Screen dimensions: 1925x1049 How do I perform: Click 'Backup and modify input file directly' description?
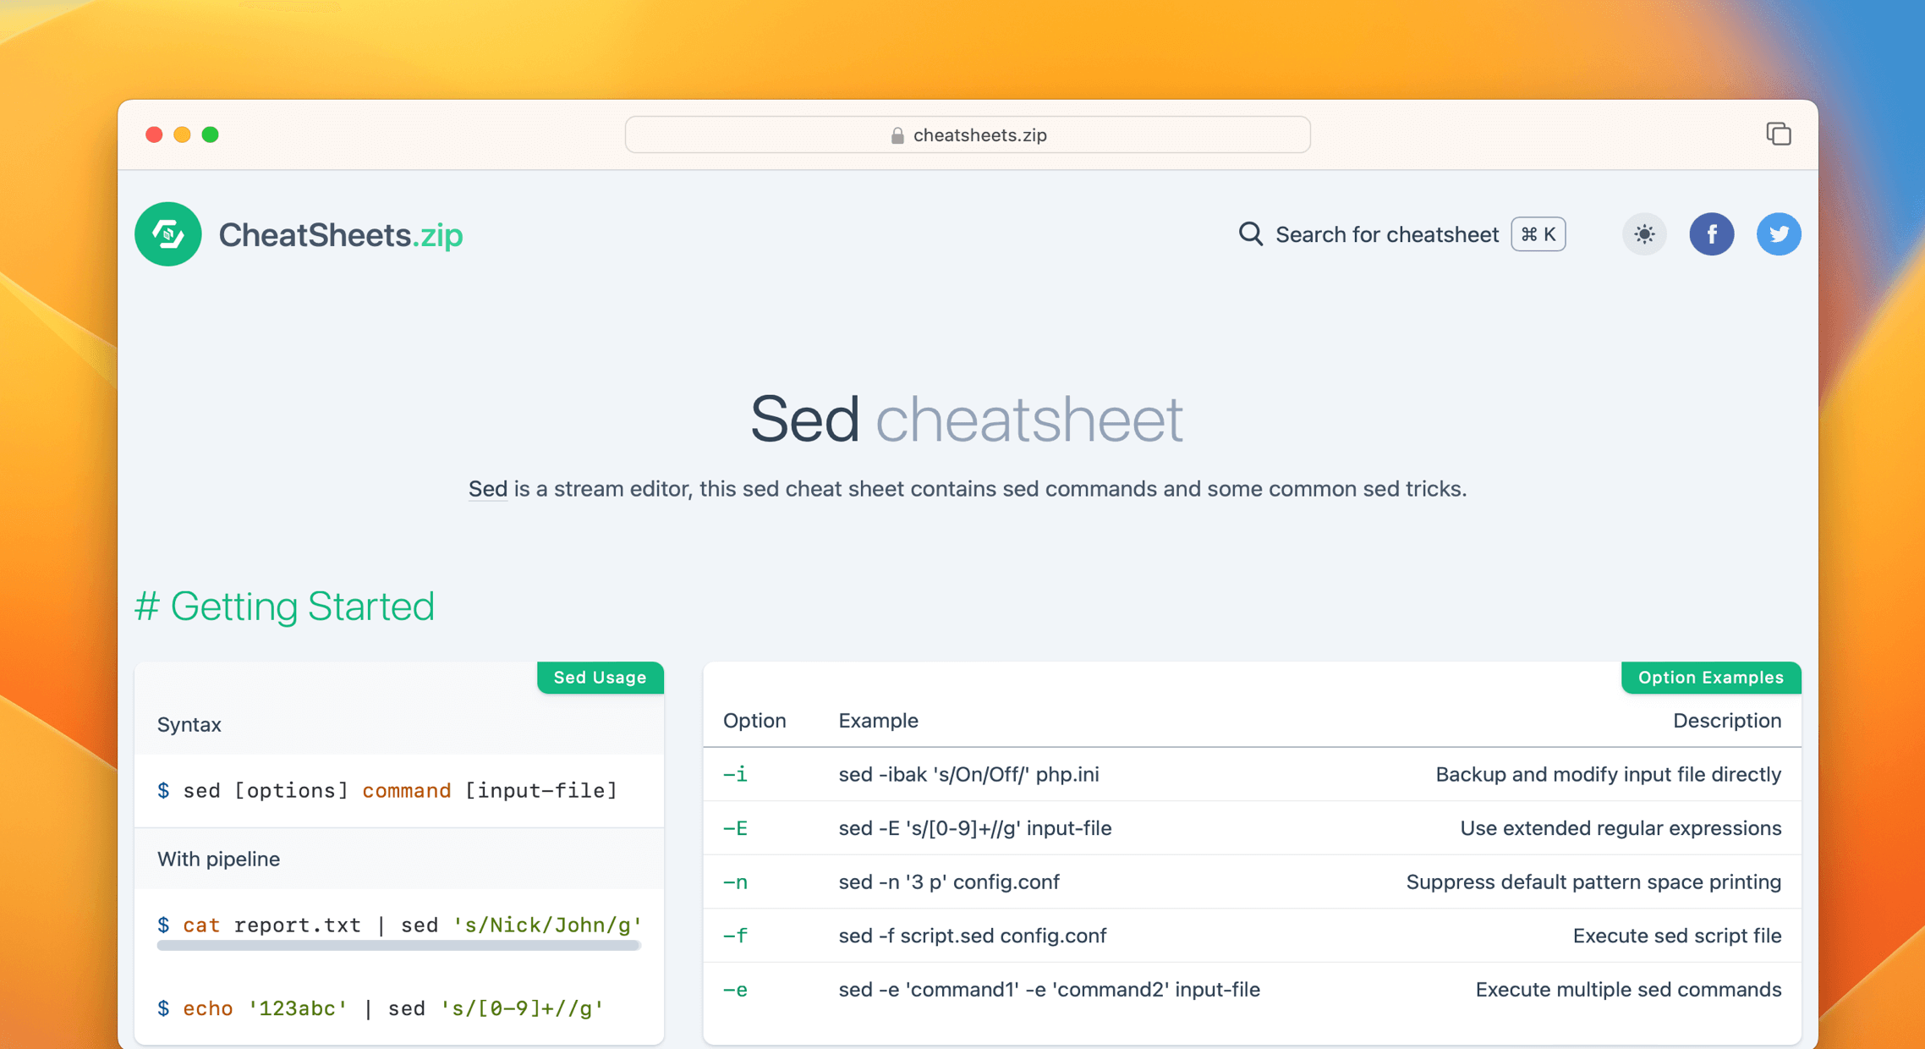pyautogui.click(x=1609, y=775)
